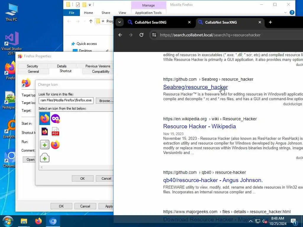Open the File tab in Explorer
303x227 pixels.
tap(72, 13)
